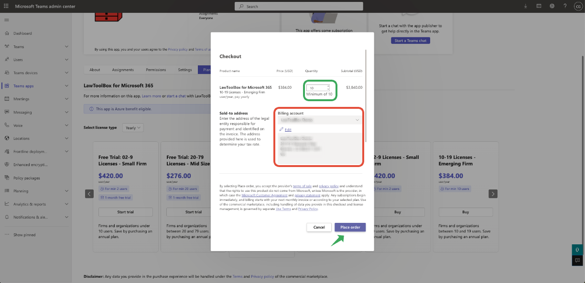This screenshot has height=283, width=585.
Task: Click the Users icon in sidebar
Action: tap(7, 60)
